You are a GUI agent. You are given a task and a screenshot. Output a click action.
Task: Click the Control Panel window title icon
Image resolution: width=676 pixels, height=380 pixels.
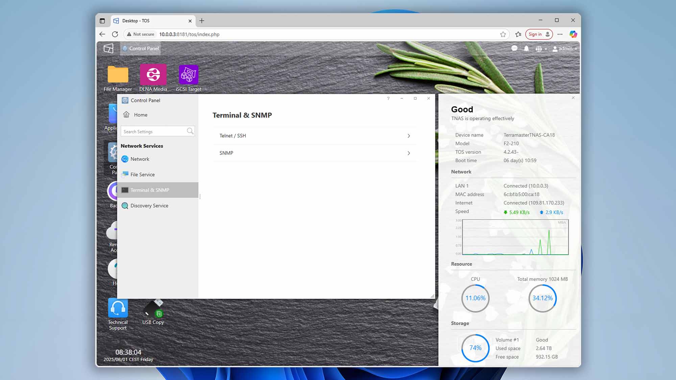click(x=125, y=100)
